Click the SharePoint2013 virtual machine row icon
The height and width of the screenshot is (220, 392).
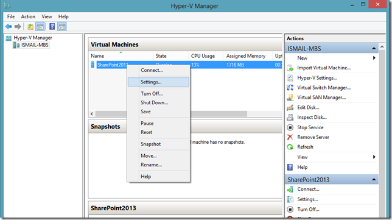tap(93, 65)
